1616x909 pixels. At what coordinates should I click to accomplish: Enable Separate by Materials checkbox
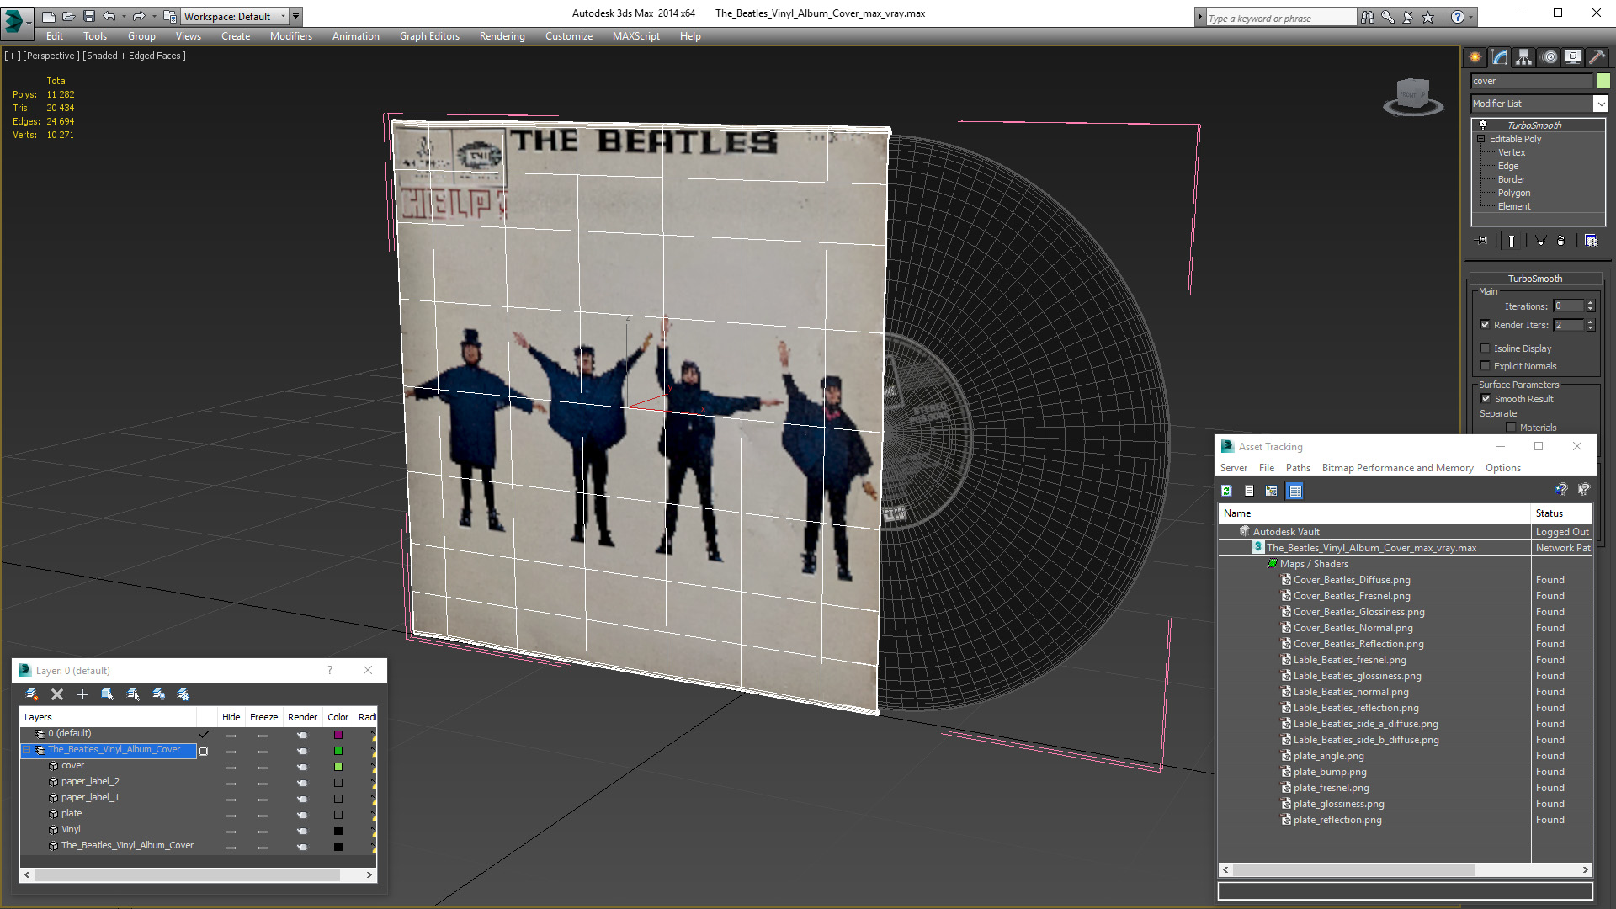point(1512,428)
